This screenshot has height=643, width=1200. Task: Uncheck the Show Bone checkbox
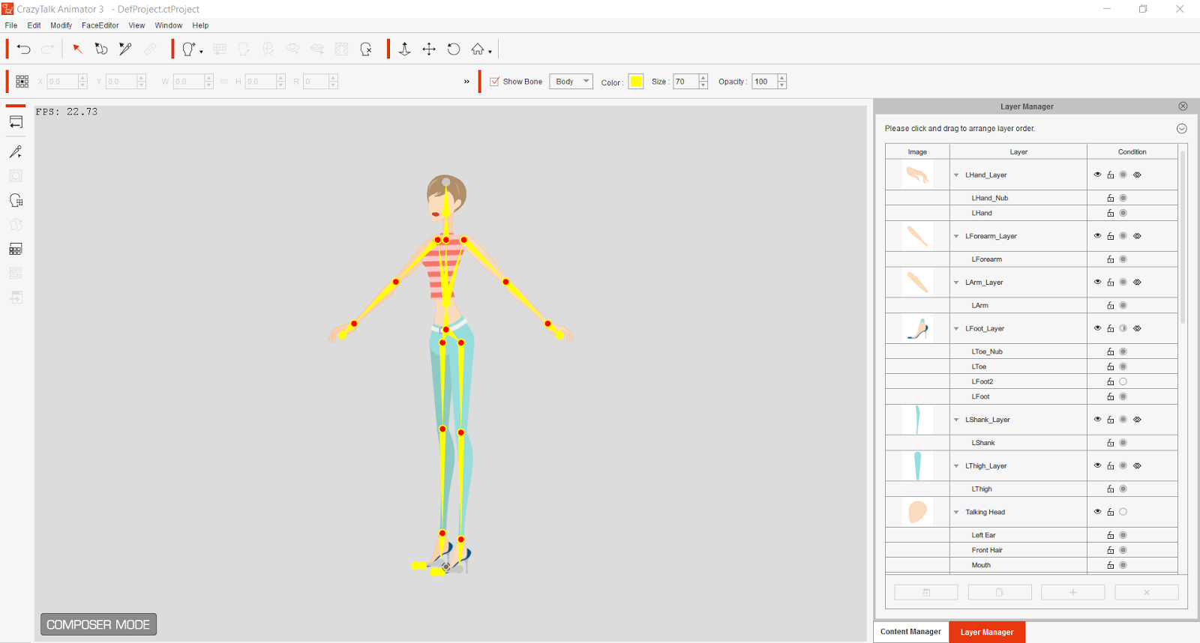[x=494, y=82]
